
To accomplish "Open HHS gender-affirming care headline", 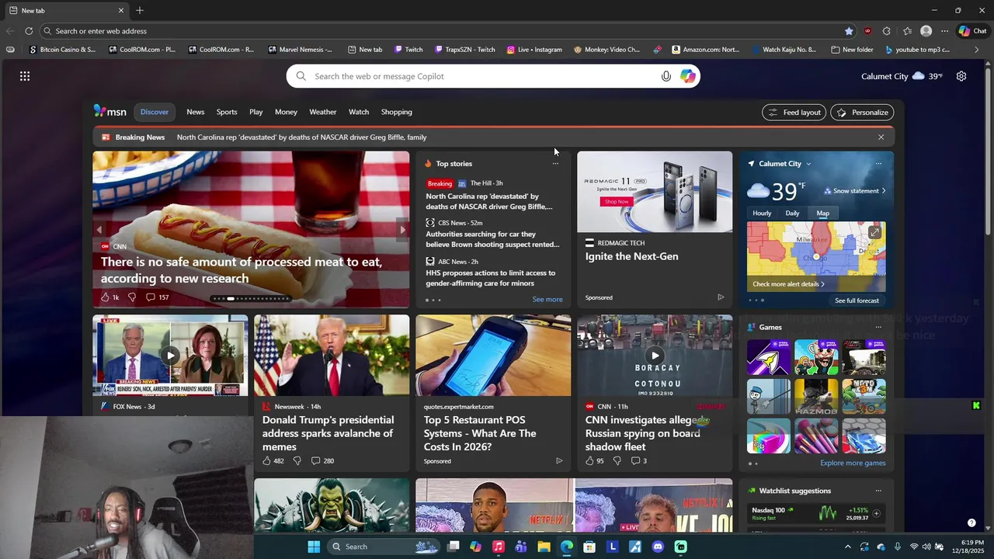I will tap(491, 278).
